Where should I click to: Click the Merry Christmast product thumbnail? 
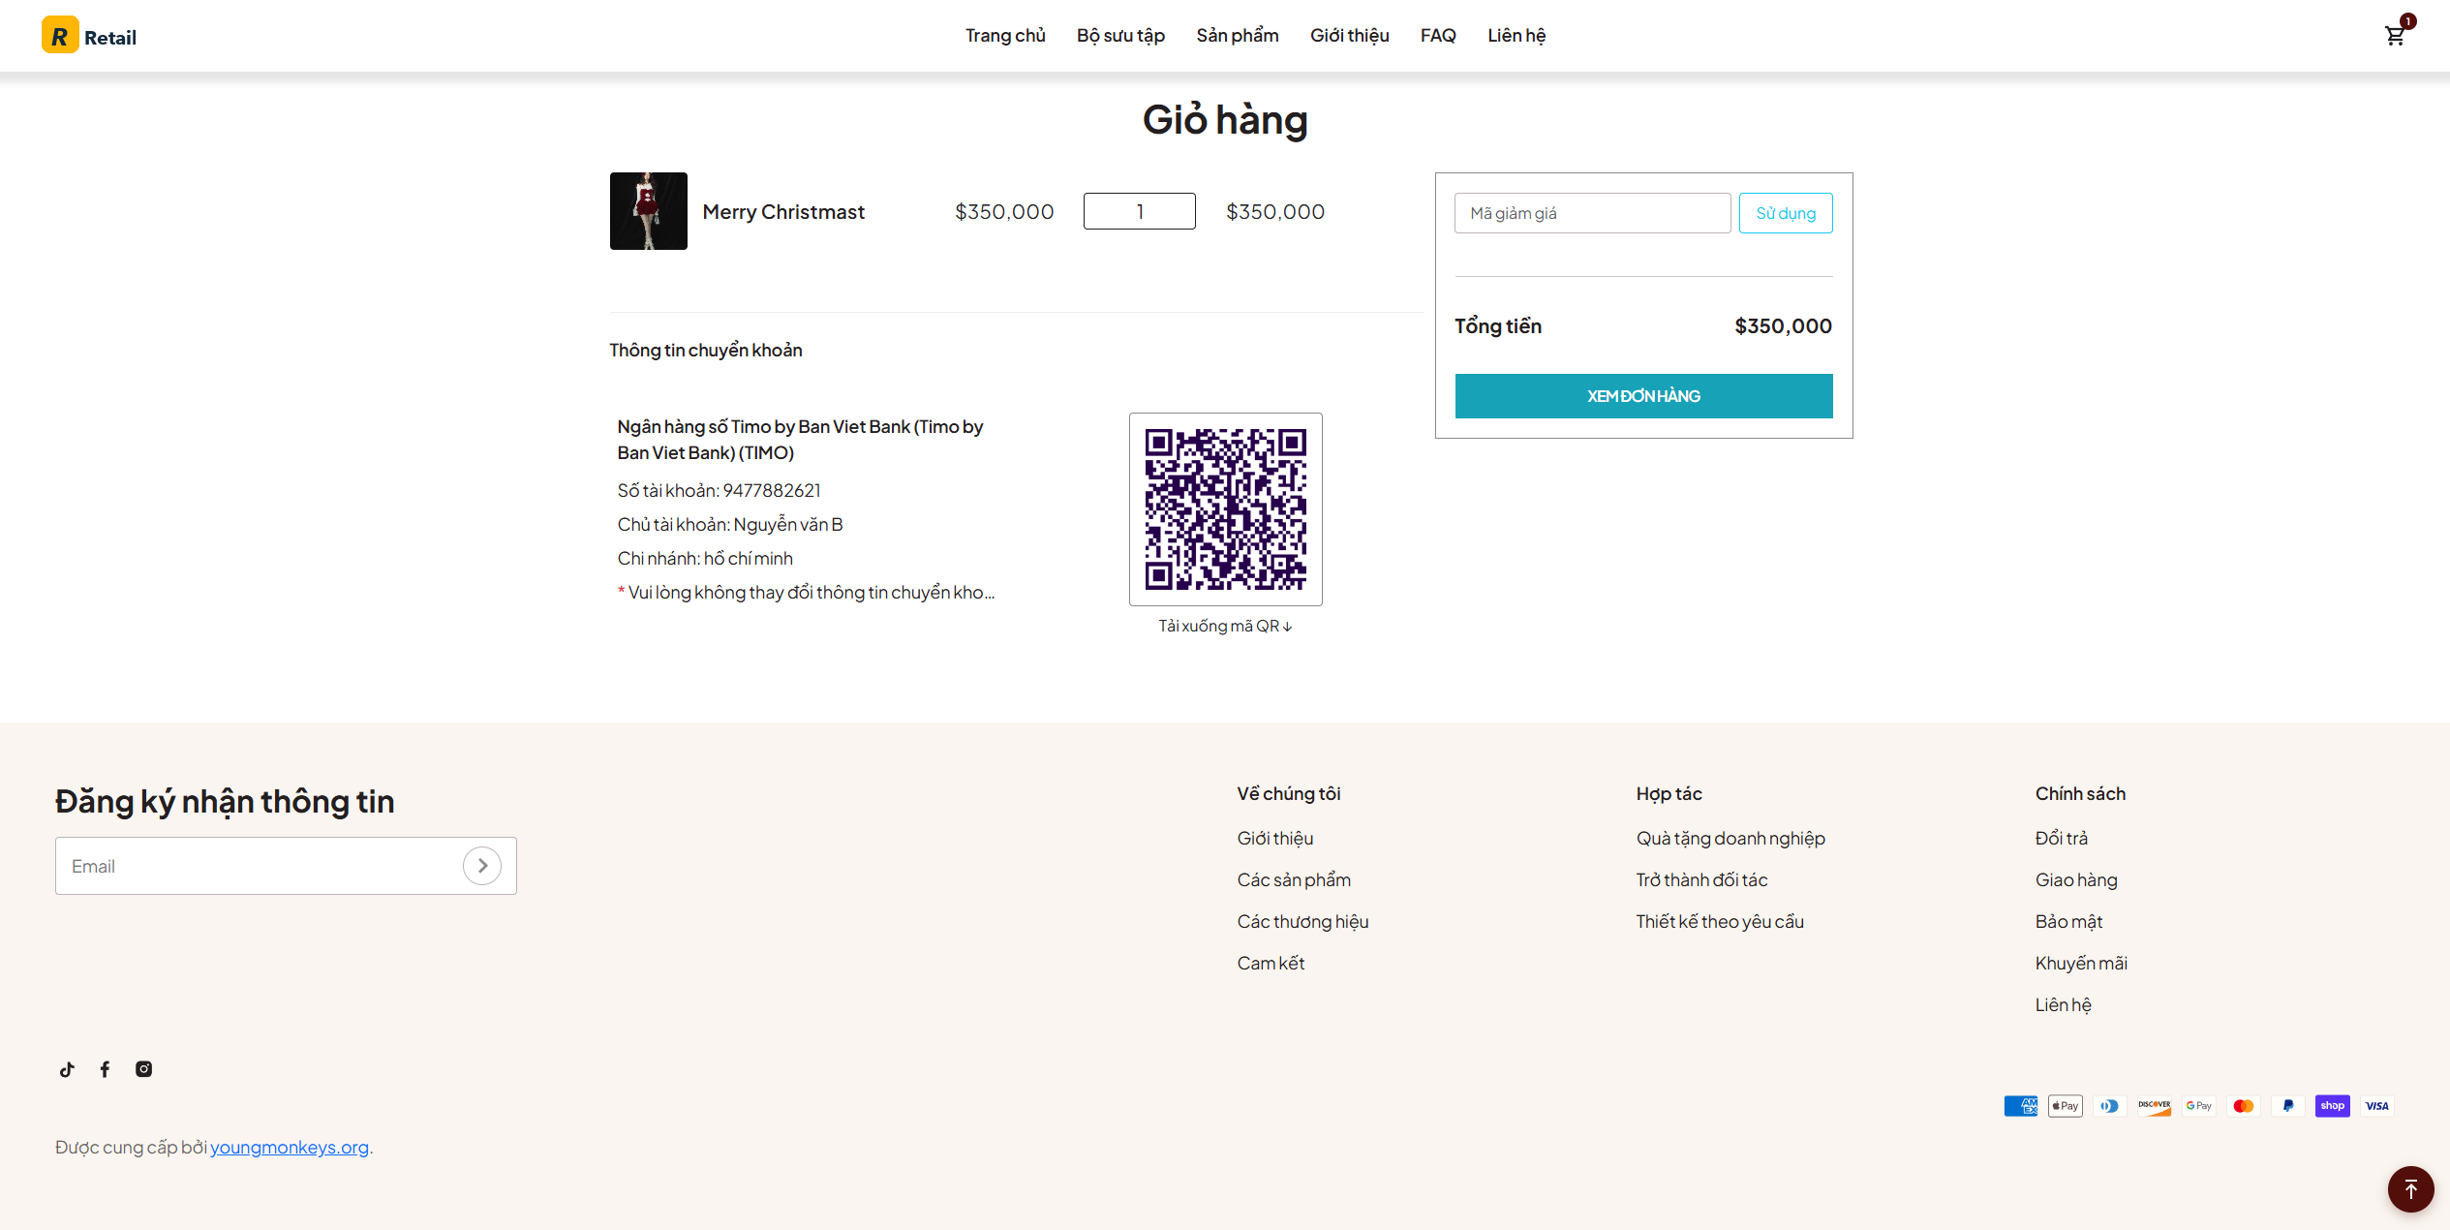click(648, 211)
